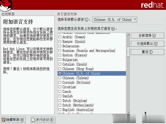
Task: Click the language list scroll down arrow
Action: tap(128, 112)
